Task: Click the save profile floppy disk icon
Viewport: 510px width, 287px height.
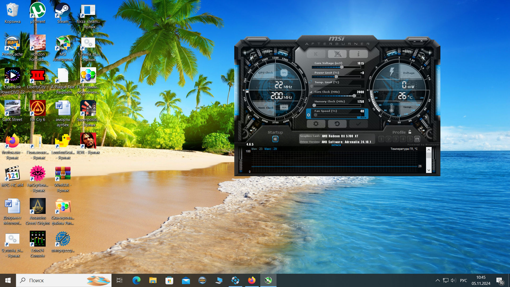Action: pos(417,139)
